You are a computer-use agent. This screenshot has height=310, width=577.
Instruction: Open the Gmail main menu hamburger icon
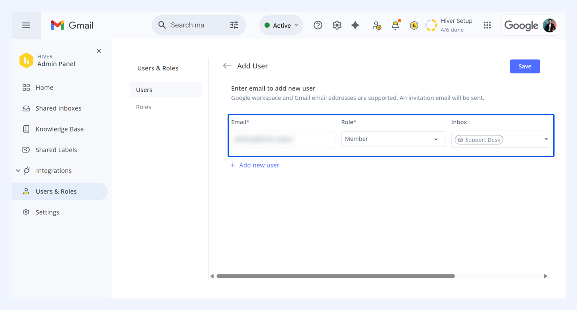[26, 25]
